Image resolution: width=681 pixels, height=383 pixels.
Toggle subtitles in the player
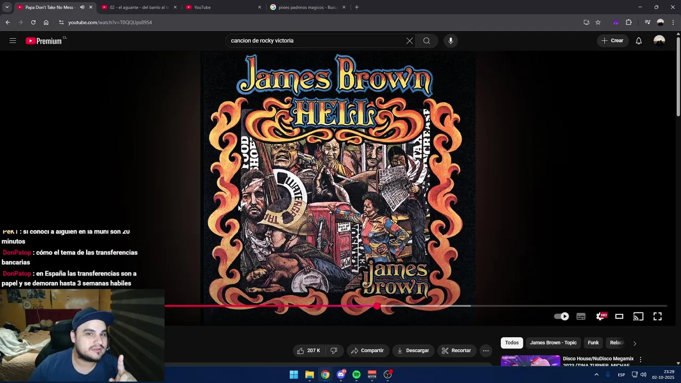tap(581, 317)
